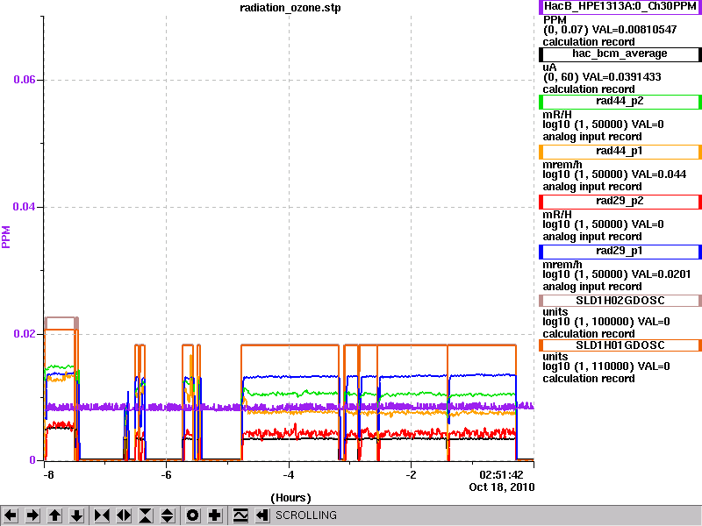Click the 0.02 y-axis tick value

click(x=25, y=334)
